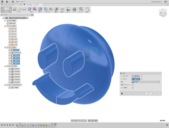This screenshot has width=169, height=128.
Task: Collapse the コンストラクション folder
Action: [5, 85]
